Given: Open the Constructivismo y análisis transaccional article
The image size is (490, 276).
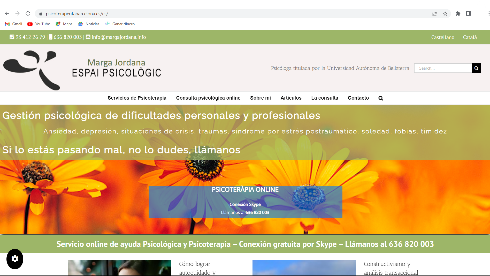Looking at the screenshot, I should 391,268.
